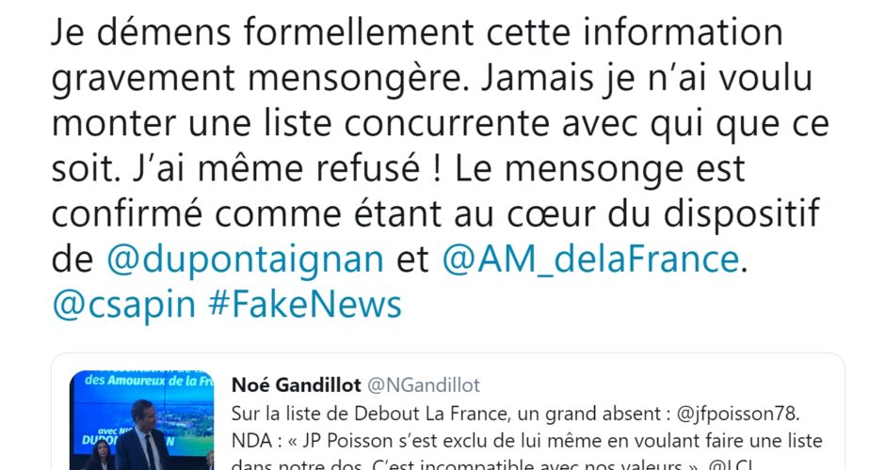Click the 'Amoureux de la France' banner in thumbnail
Screen dimensions: 885x470
tap(148, 381)
